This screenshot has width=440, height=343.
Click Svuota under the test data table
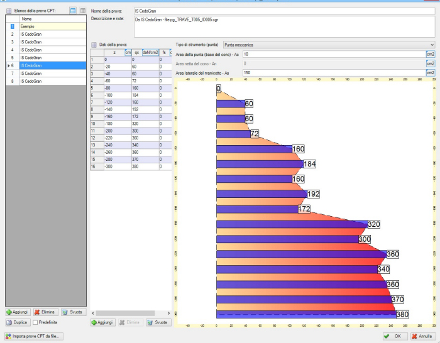158,322
